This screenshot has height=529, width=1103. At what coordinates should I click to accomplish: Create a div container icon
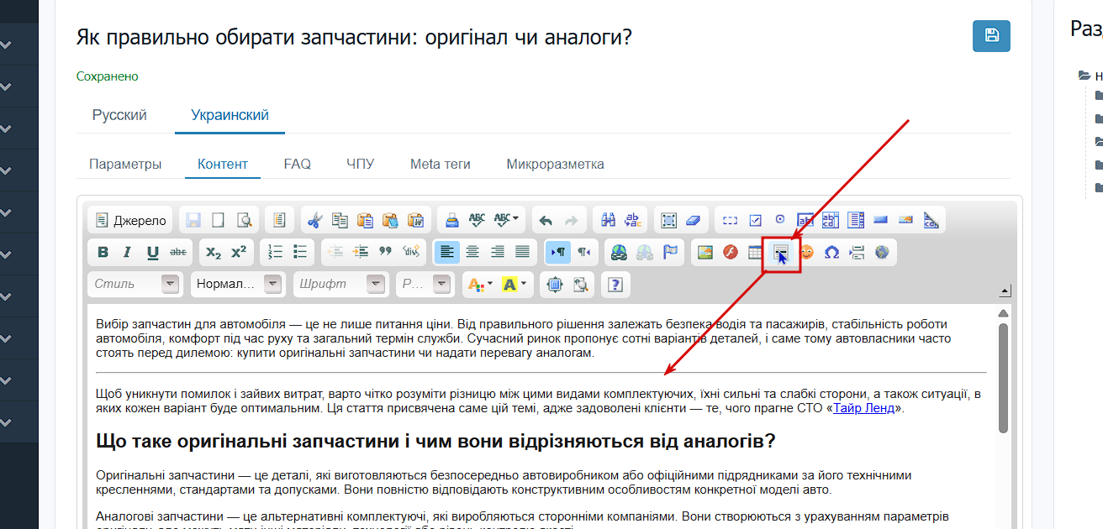(x=411, y=252)
